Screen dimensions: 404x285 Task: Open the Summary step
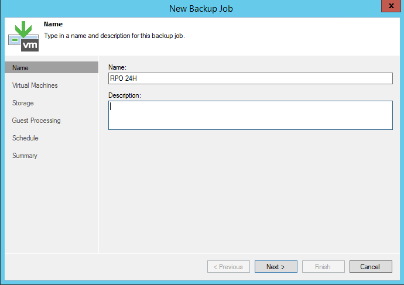click(25, 156)
